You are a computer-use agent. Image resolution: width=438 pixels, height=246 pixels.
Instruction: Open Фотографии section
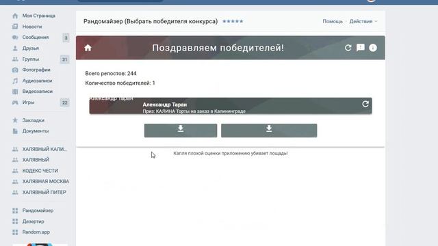[x=36, y=70]
